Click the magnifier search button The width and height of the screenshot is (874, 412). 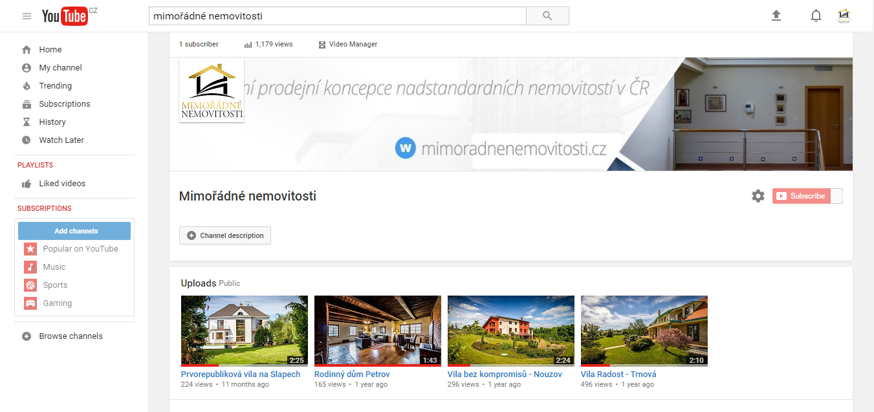(x=547, y=16)
